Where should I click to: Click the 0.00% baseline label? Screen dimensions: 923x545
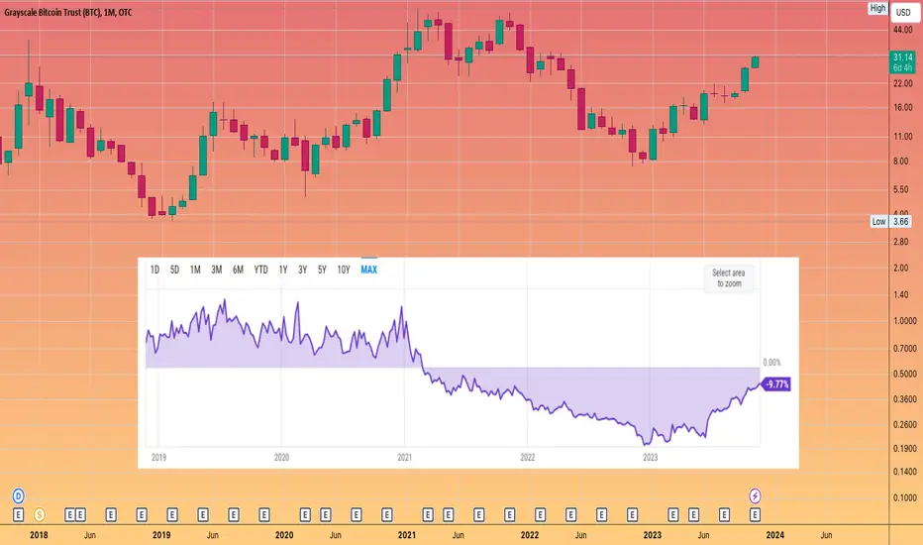click(771, 363)
